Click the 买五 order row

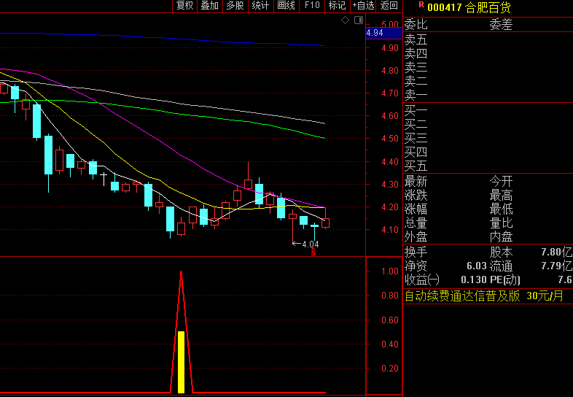488,166
